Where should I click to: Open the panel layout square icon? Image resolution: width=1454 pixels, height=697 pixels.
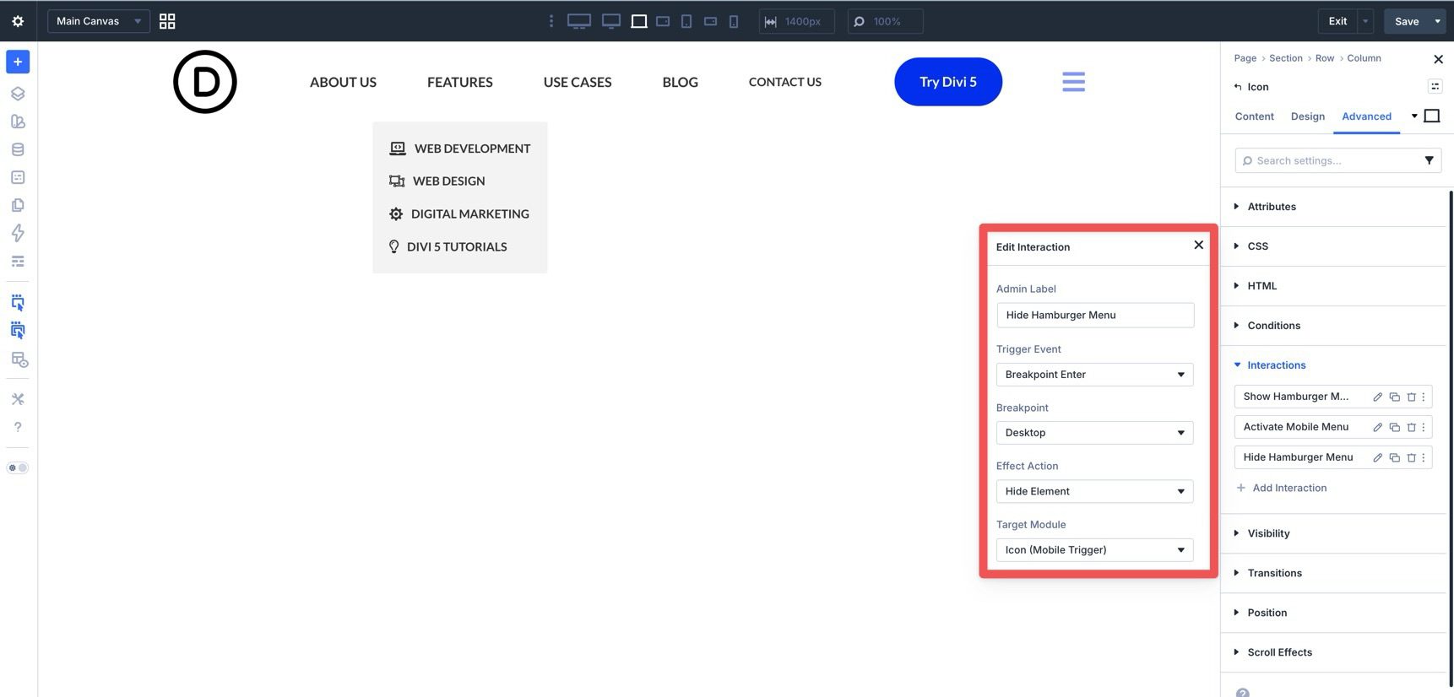tap(1432, 116)
